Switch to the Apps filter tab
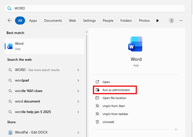Image resolution: width=193 pixels, height=137 pixels. (33, 20)
